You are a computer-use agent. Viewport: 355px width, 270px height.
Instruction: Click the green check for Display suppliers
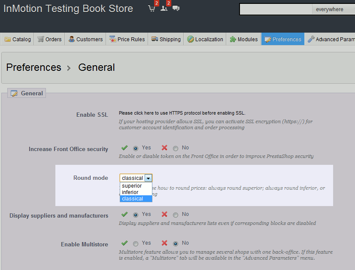pyautogui.click(x=124, y=214)
